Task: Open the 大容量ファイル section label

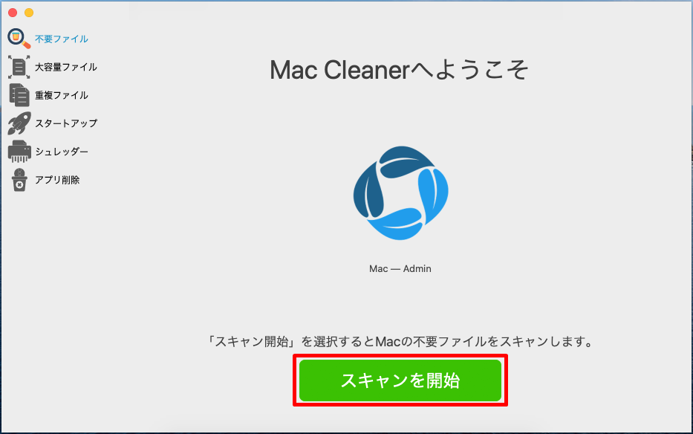Action: [66, 67]
